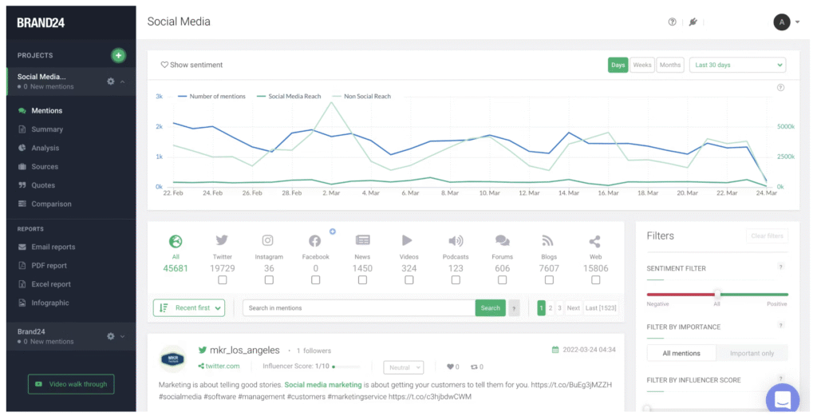
Task: Click the green Search button
Action: [491, 308]
